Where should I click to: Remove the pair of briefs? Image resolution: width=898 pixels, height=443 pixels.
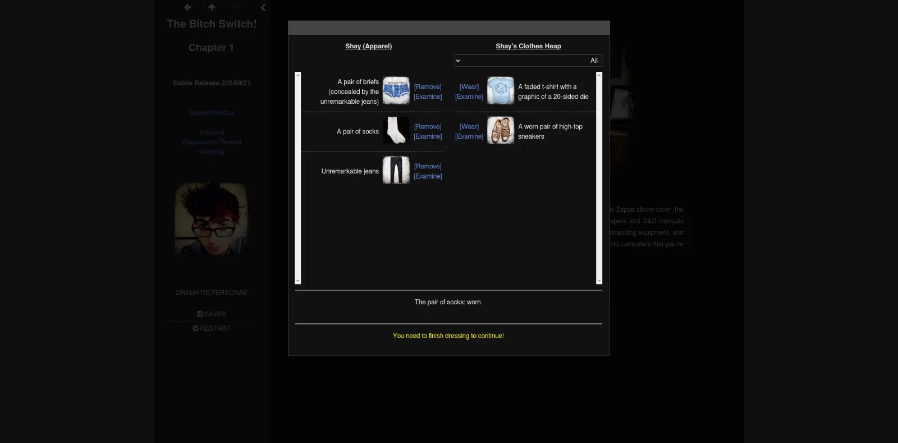click(x=428, y=87)
